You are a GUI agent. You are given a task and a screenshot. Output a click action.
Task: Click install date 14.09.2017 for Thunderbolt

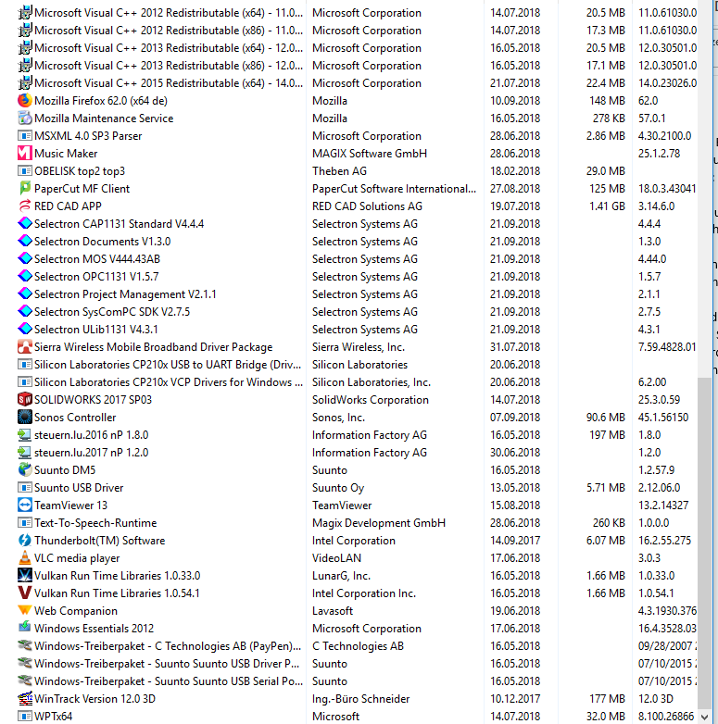click(515, 541)
